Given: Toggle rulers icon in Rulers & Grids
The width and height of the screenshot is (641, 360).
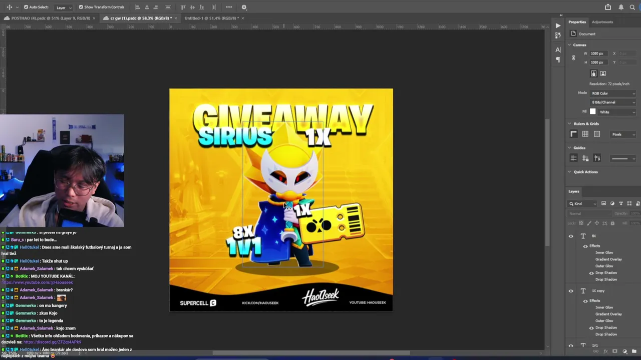Looking at the screenshot, I should (x=574, y=134).
